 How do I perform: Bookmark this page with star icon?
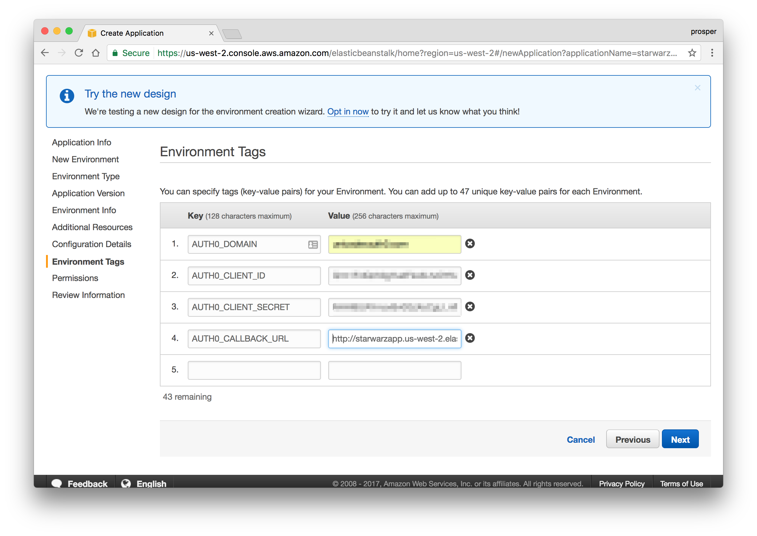[692, 53]
